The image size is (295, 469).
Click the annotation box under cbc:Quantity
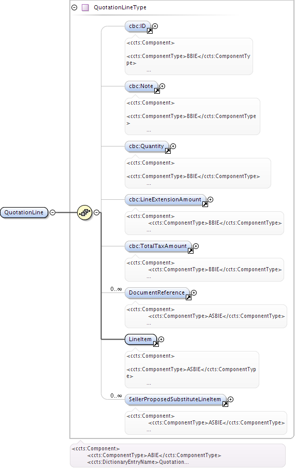[198, 173]
